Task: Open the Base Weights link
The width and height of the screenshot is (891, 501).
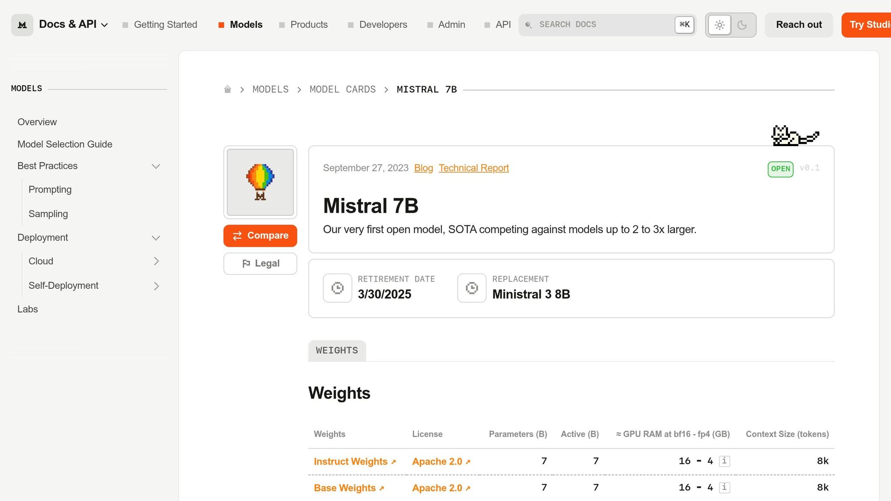Action: (349, 488)
